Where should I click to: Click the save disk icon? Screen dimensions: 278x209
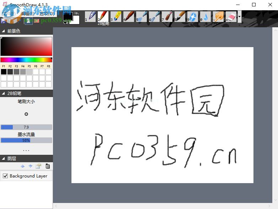[3, 21]
